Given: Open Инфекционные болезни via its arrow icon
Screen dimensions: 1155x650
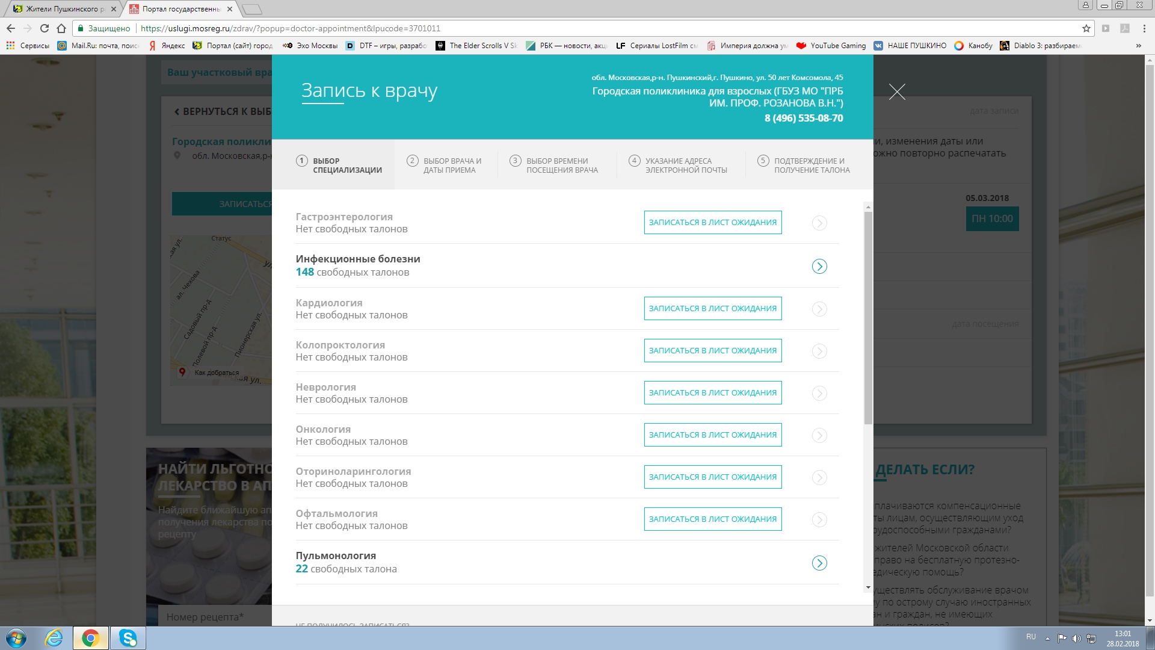Looking at the screenshot, I should pyautogui.click(x=819, y=266).
